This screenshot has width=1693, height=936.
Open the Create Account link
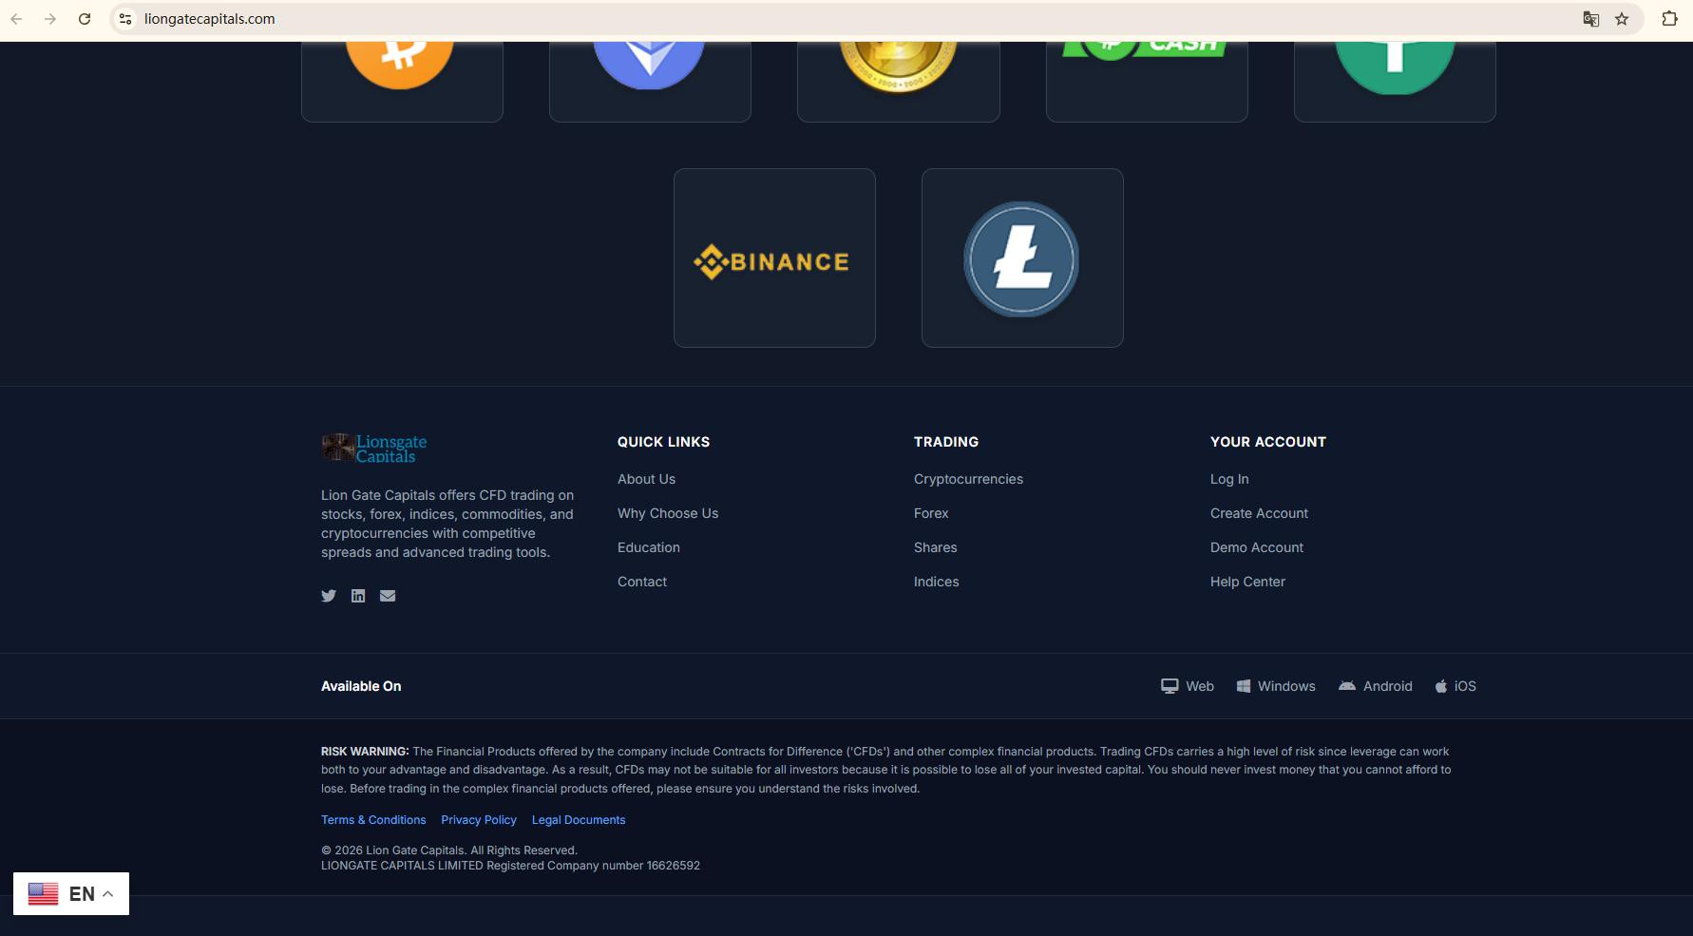(1259, 513)
